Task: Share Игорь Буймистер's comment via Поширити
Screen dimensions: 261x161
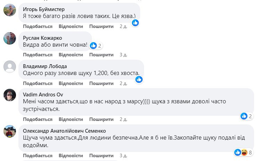Action: 101,26
